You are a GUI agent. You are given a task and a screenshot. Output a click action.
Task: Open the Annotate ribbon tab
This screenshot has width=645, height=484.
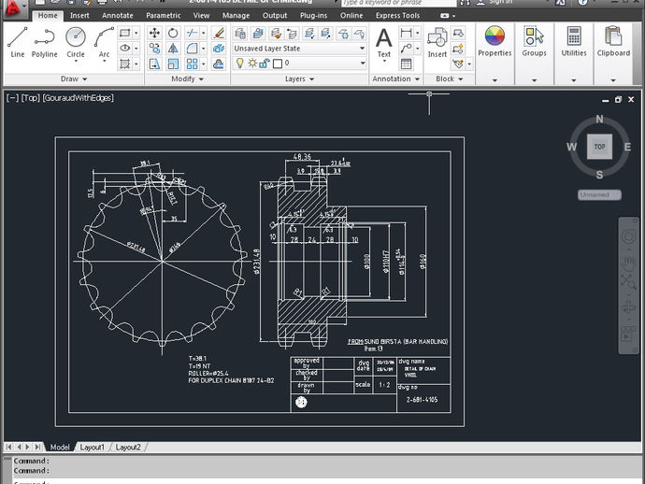[118, 16]
